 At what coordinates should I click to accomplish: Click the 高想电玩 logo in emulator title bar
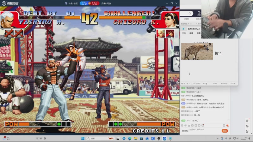point(10,3)
